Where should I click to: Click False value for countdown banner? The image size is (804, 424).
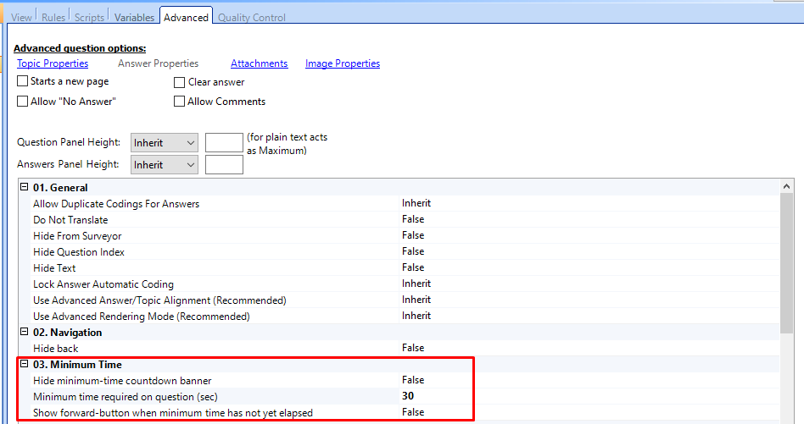(413, 380)
